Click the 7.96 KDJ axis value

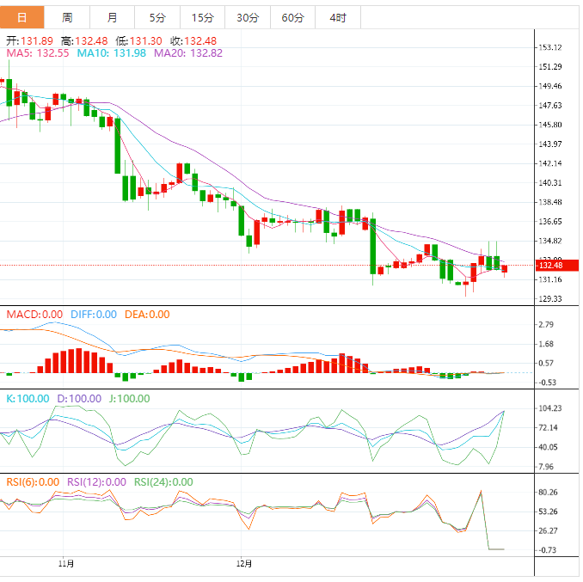(546, 466)
